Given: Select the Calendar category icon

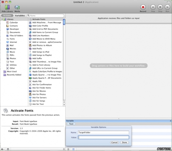Looking at the screenshot, I should coord(8,23).
